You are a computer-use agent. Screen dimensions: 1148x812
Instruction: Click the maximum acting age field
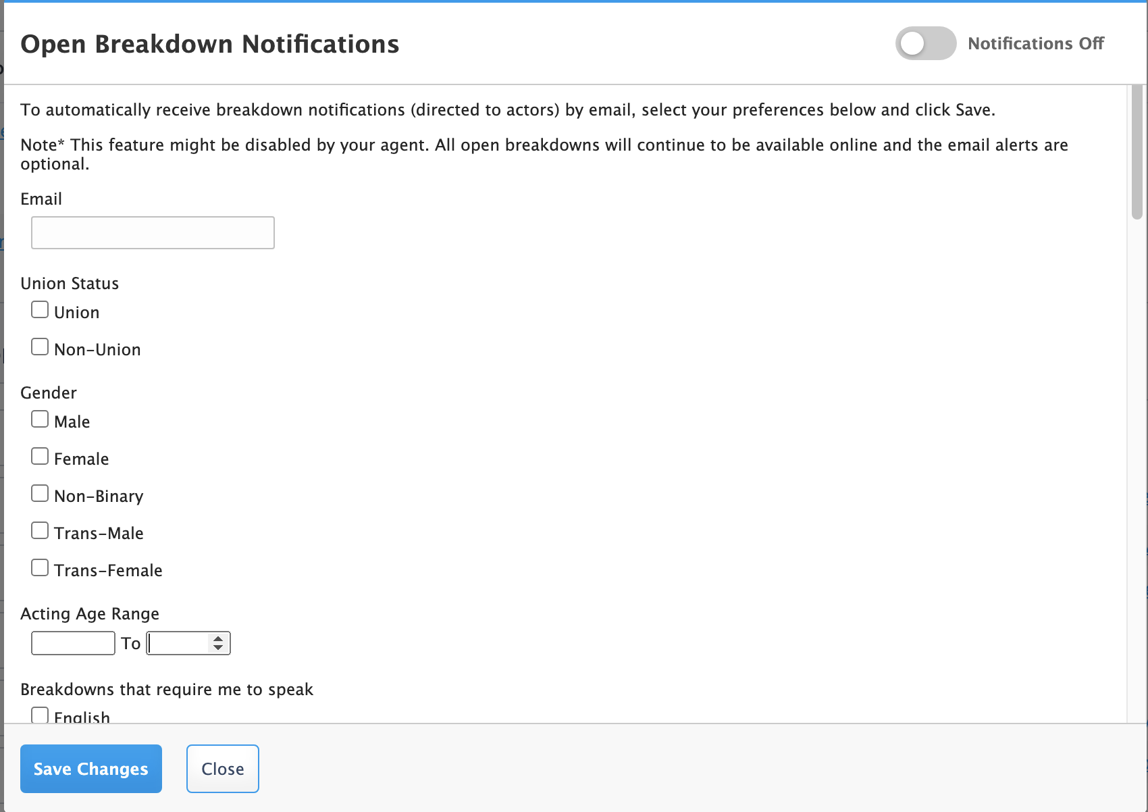click(180, 643)
